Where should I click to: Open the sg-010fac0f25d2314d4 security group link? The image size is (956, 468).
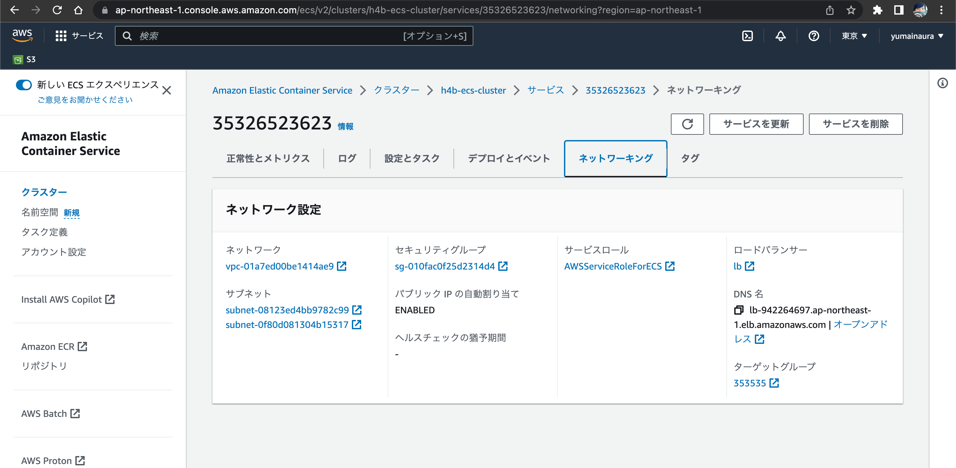click(x=444, y=266)
